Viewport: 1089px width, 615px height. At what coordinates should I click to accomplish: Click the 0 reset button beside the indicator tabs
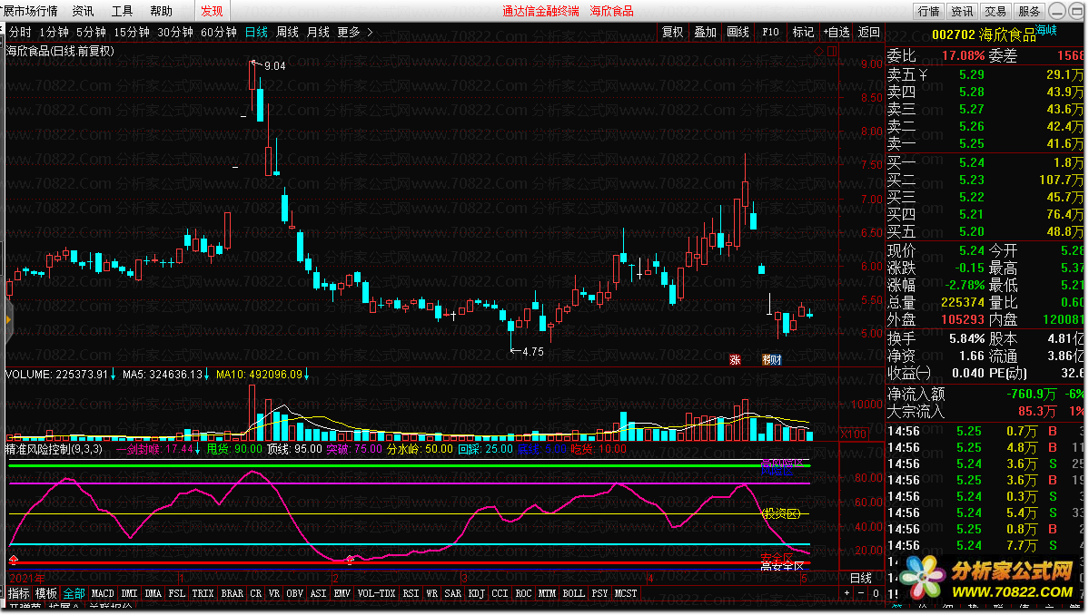(x=876, y=593)
